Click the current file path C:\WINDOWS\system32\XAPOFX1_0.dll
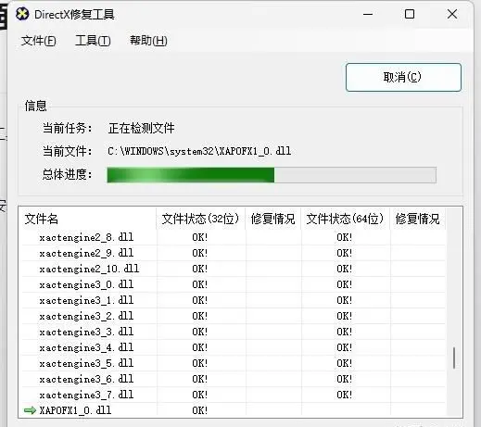 [x=199, y=151]
